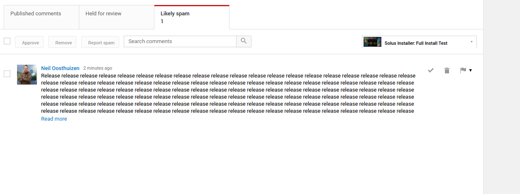The width and height of the screenshot is (520, 194).
Task: Approve the comment using the checkmark icon
Action: (x=431, y=70)
